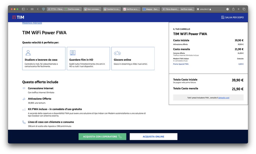Viewport: 256px width, 154px height.
Task: Click the Canone offerta cart line
Action: tap(208, 53)
